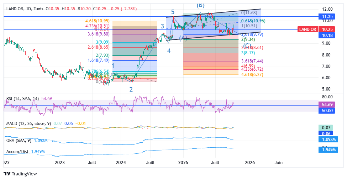Image resolution: width=347 pixels, height=180 pixels.
Task: Click the RSI 50.00 level tag
Action: pos(327,111)
